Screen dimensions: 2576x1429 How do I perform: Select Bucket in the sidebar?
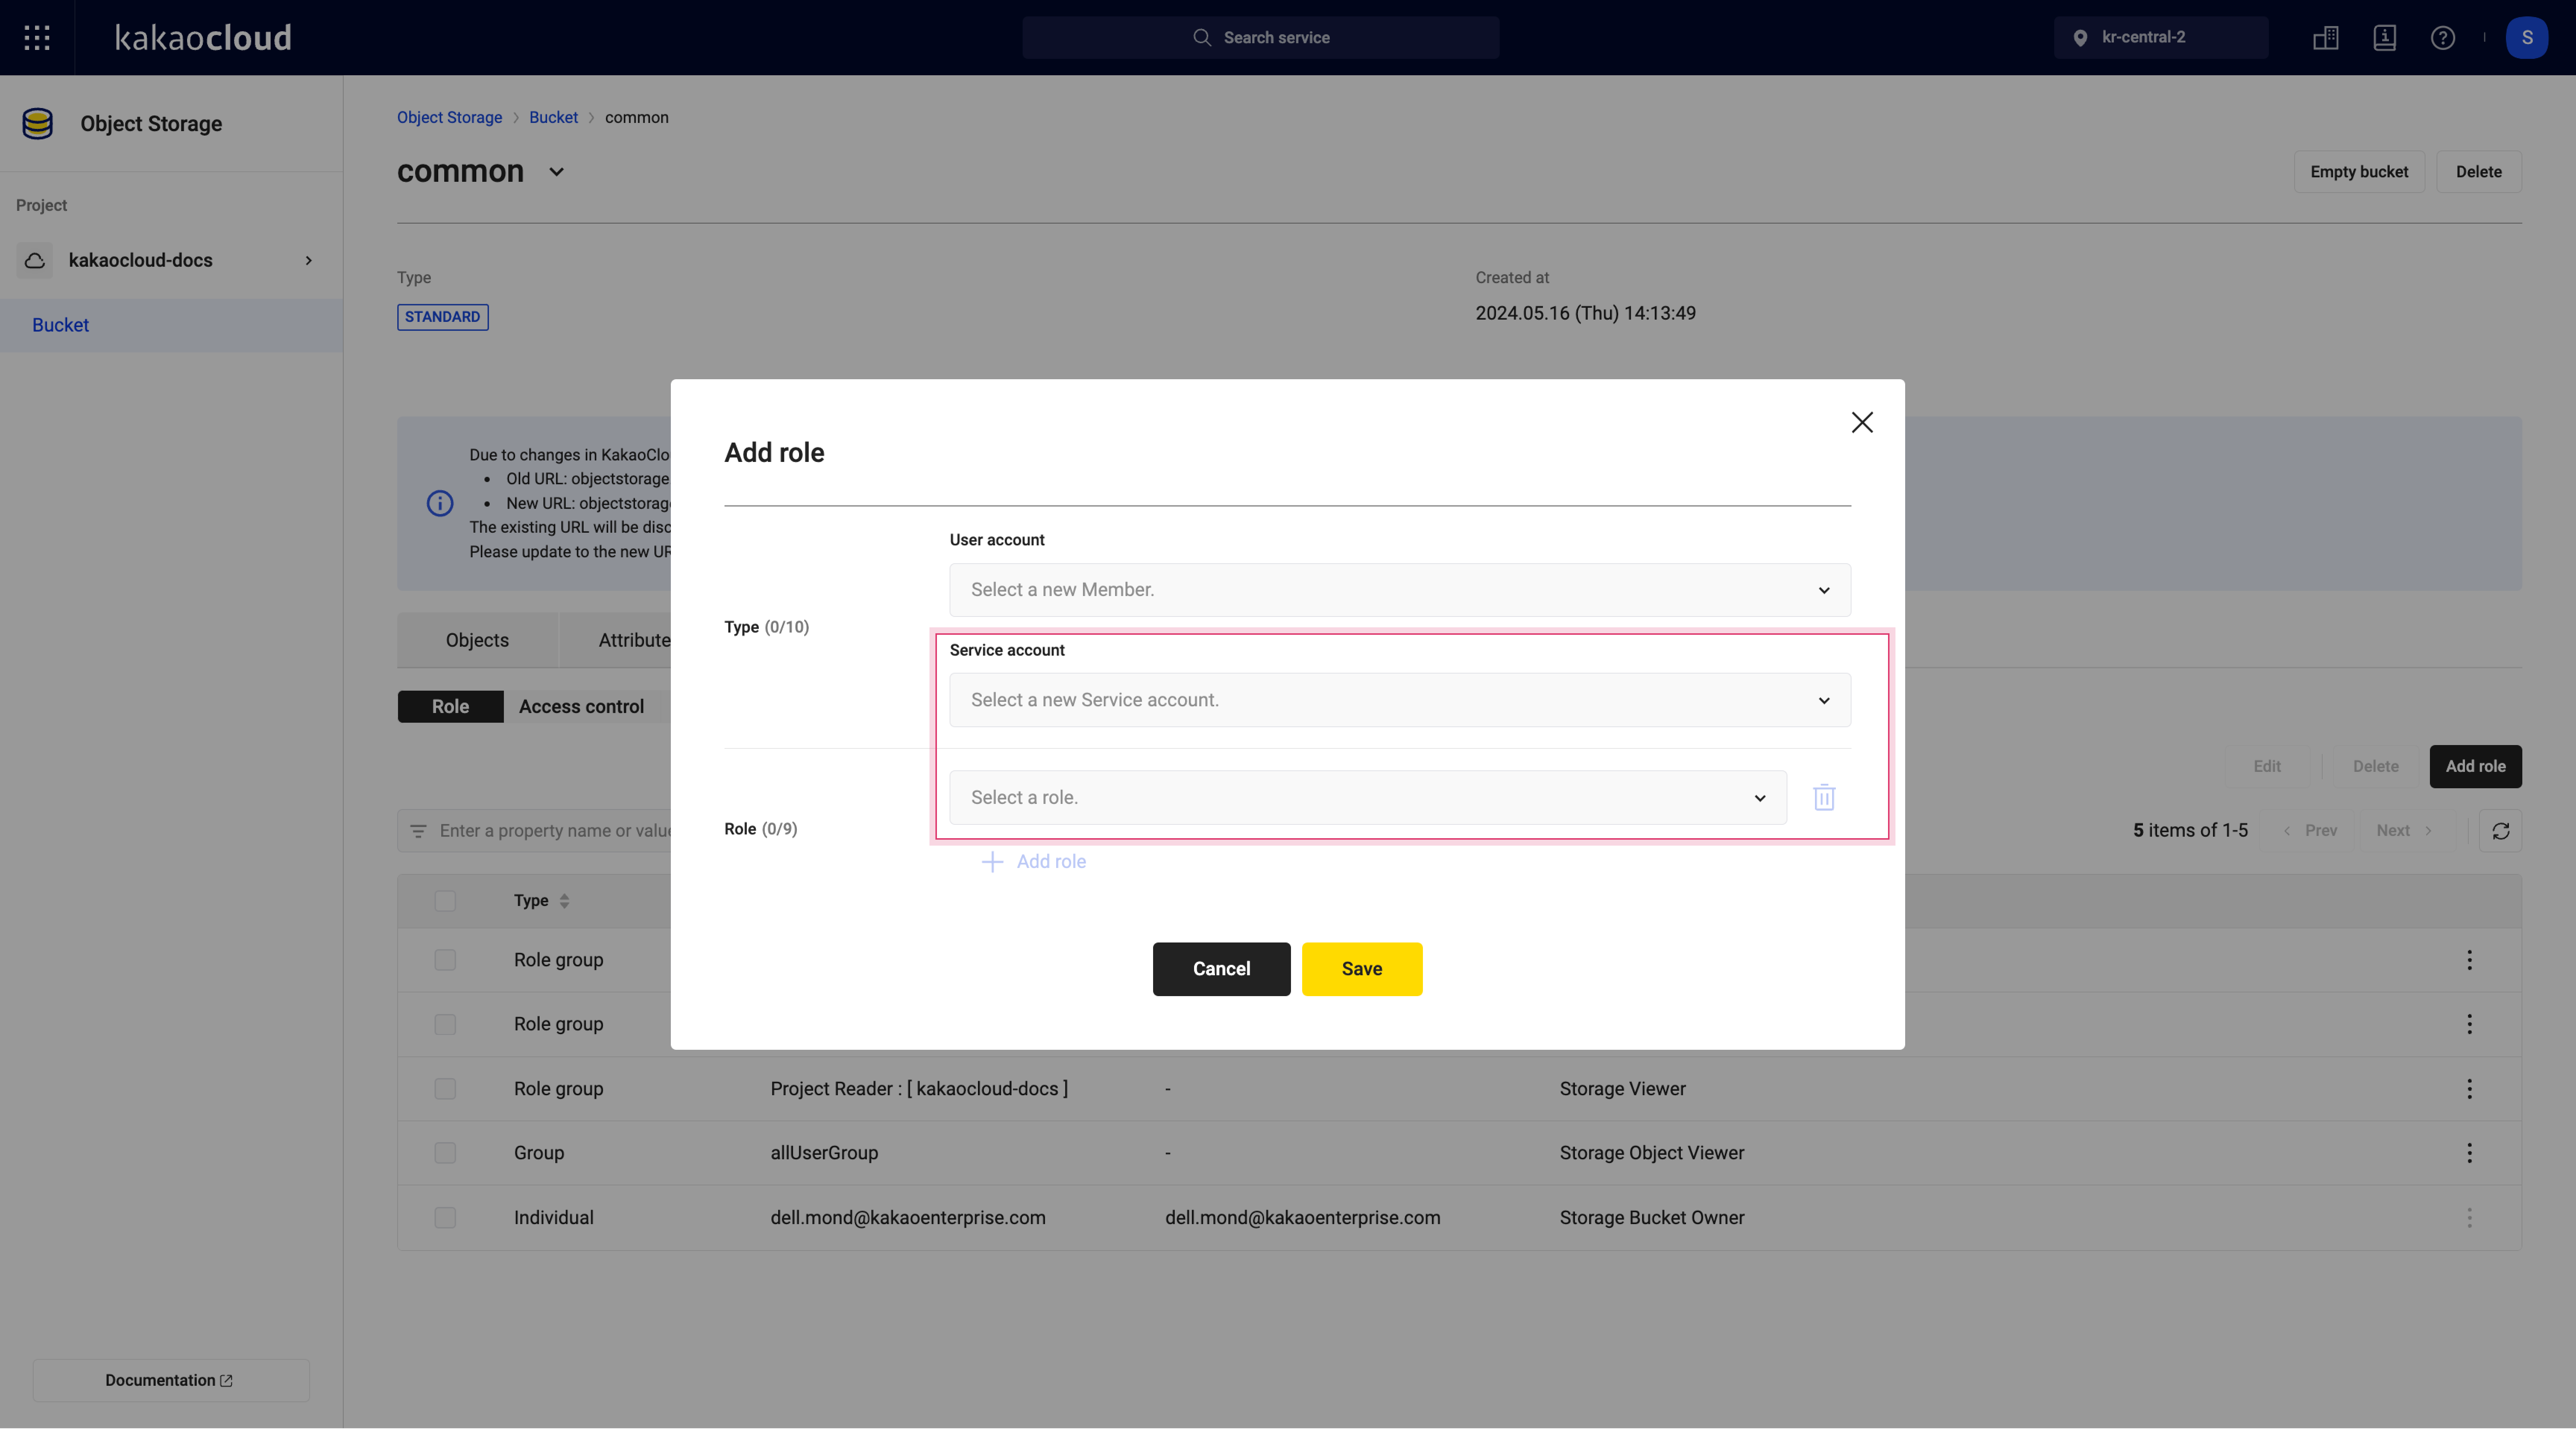pos(171,326)
